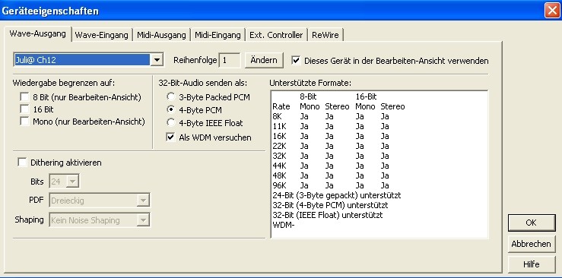Go to the Ext. Controller tab

pos(276,35)
